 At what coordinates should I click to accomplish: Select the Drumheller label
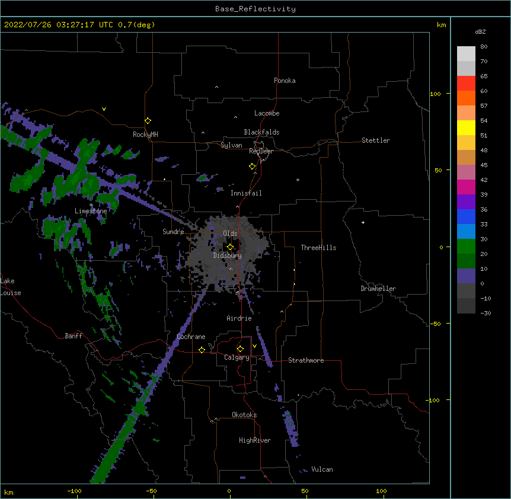click(378, 289)
